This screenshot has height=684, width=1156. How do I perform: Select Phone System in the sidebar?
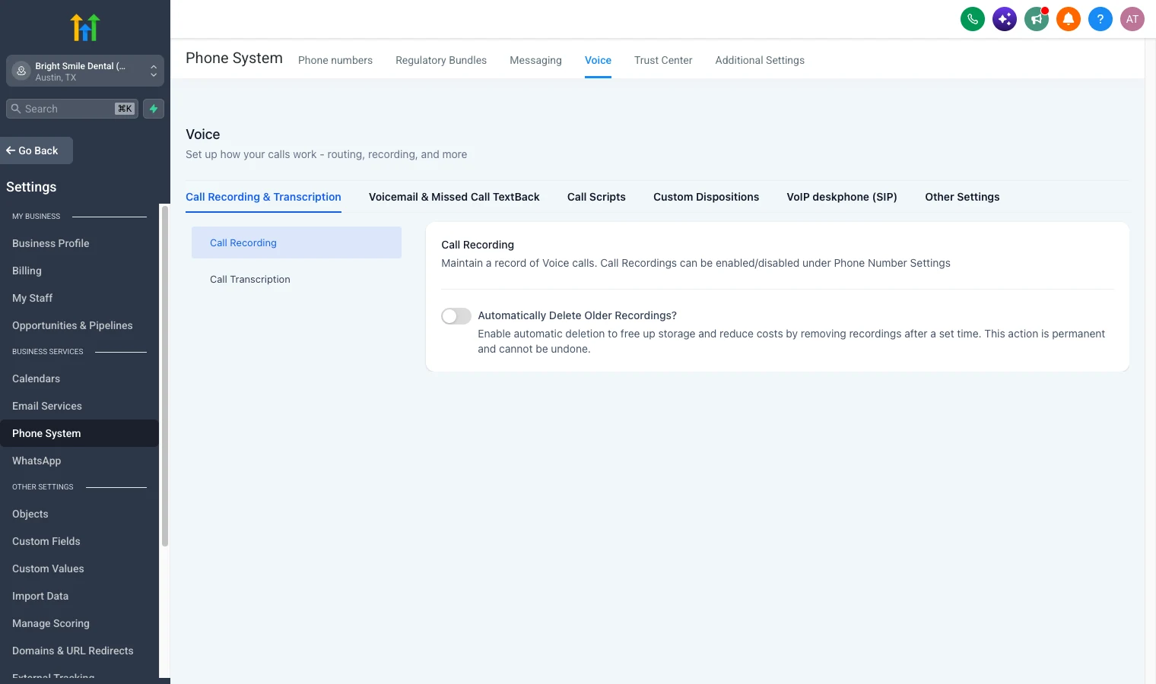click(79, 433)
